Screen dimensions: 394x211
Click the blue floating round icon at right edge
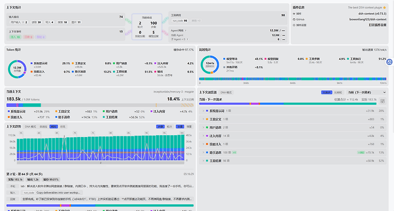(x=389, y=62)
